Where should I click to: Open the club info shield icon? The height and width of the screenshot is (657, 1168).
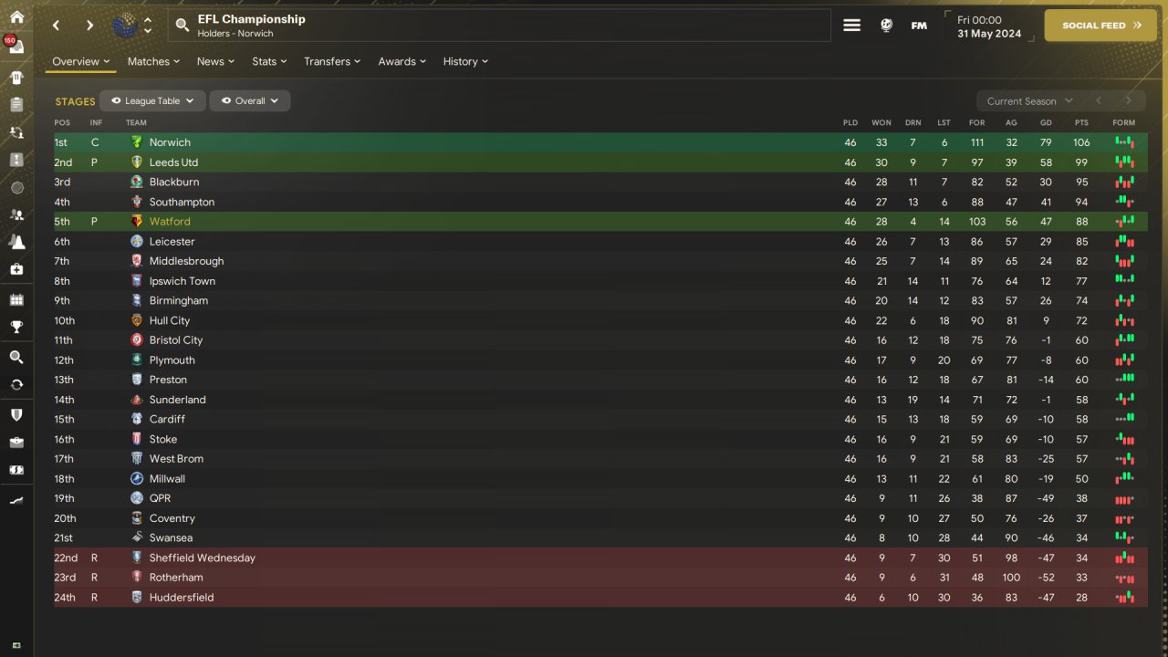tap(16, 415)
